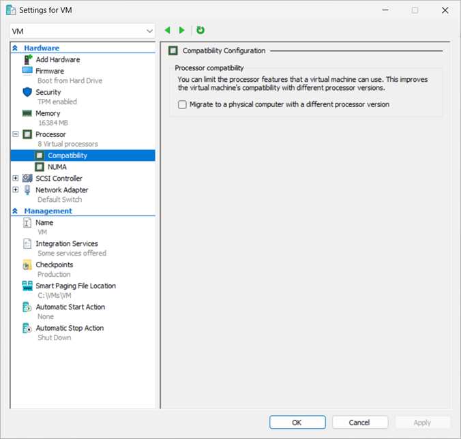Collapse the Hardware section header
The height and width of the screenshot is (439, 461).
pyautogui.click(x=15, y=48)
